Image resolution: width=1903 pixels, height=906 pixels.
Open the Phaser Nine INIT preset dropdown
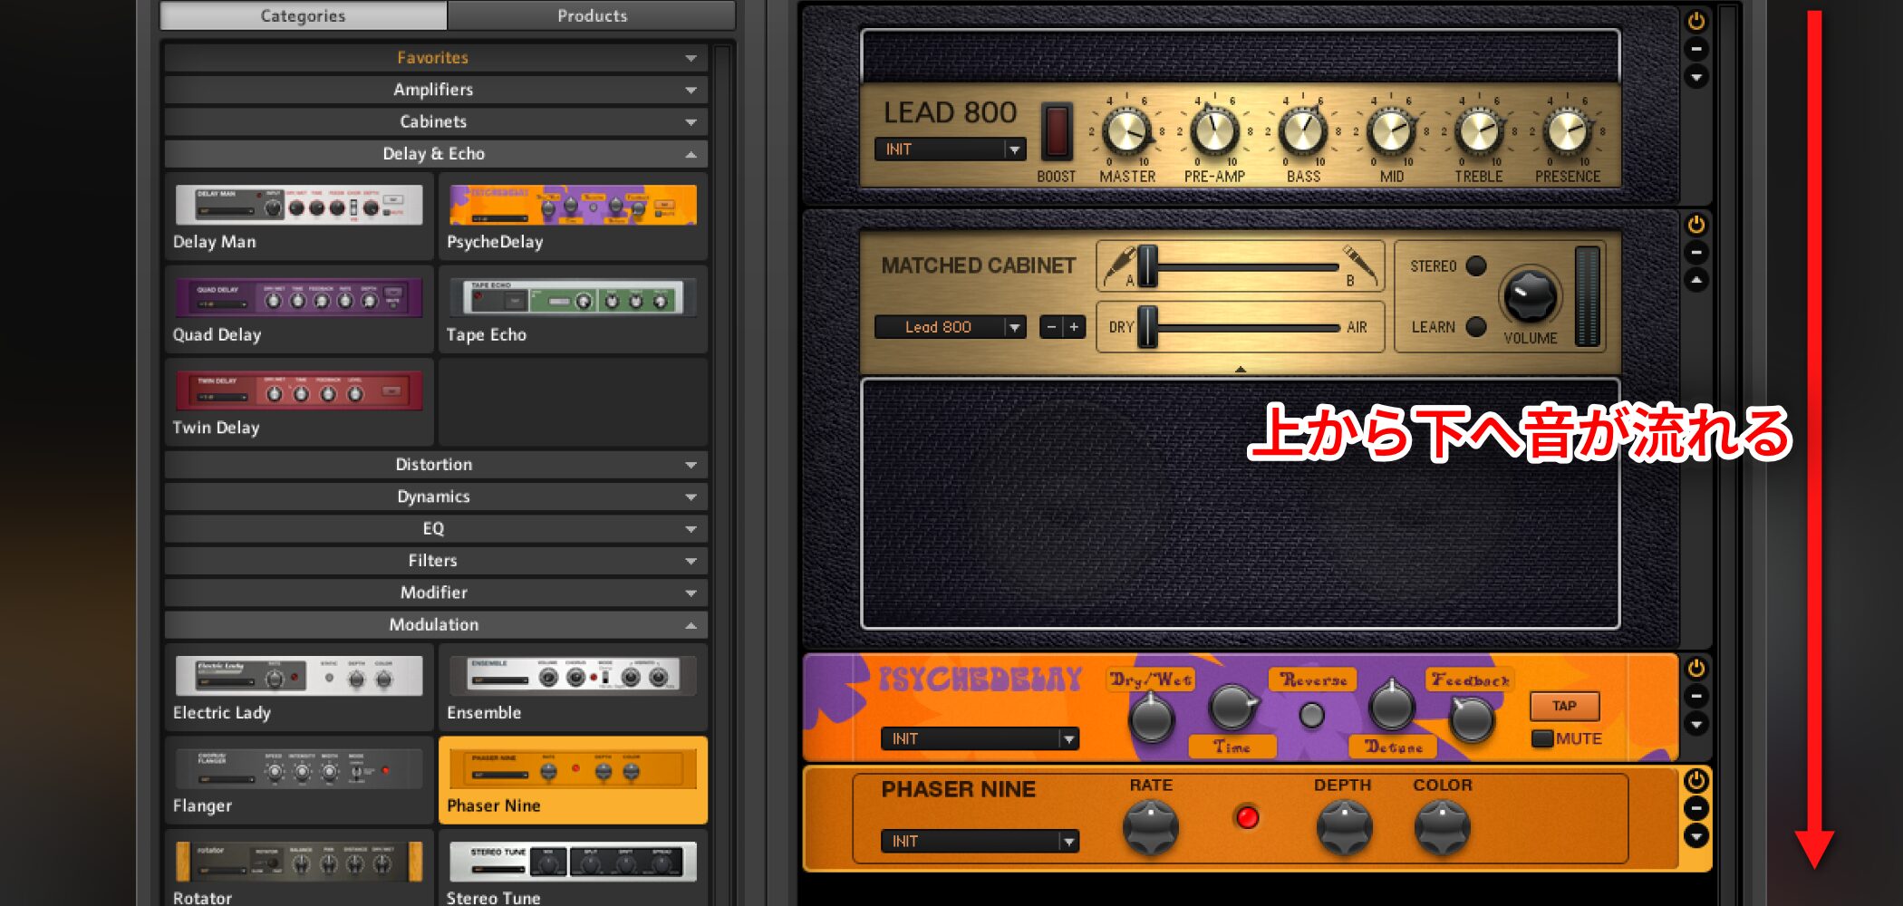tap(980, 842)
